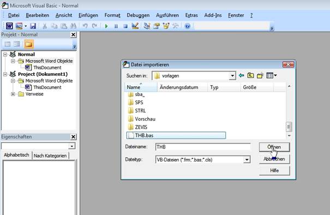Close the Projekt - Normal panel

(x=73, y=34)
